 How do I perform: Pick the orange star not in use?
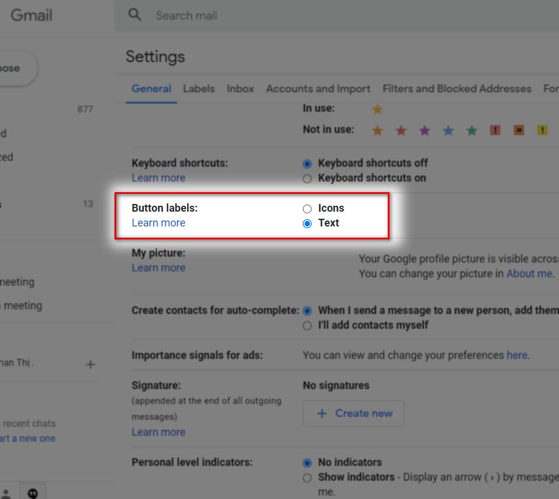click(377, 131)
